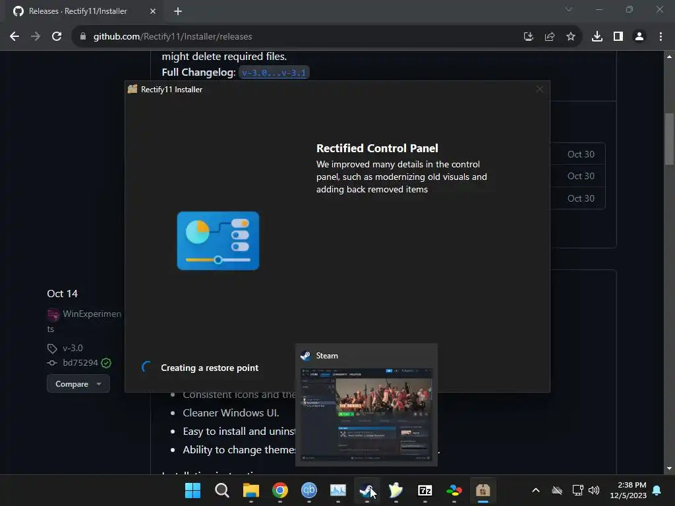
Task: Click the Control Panel illustration in installer
Action: pos(218,241)
